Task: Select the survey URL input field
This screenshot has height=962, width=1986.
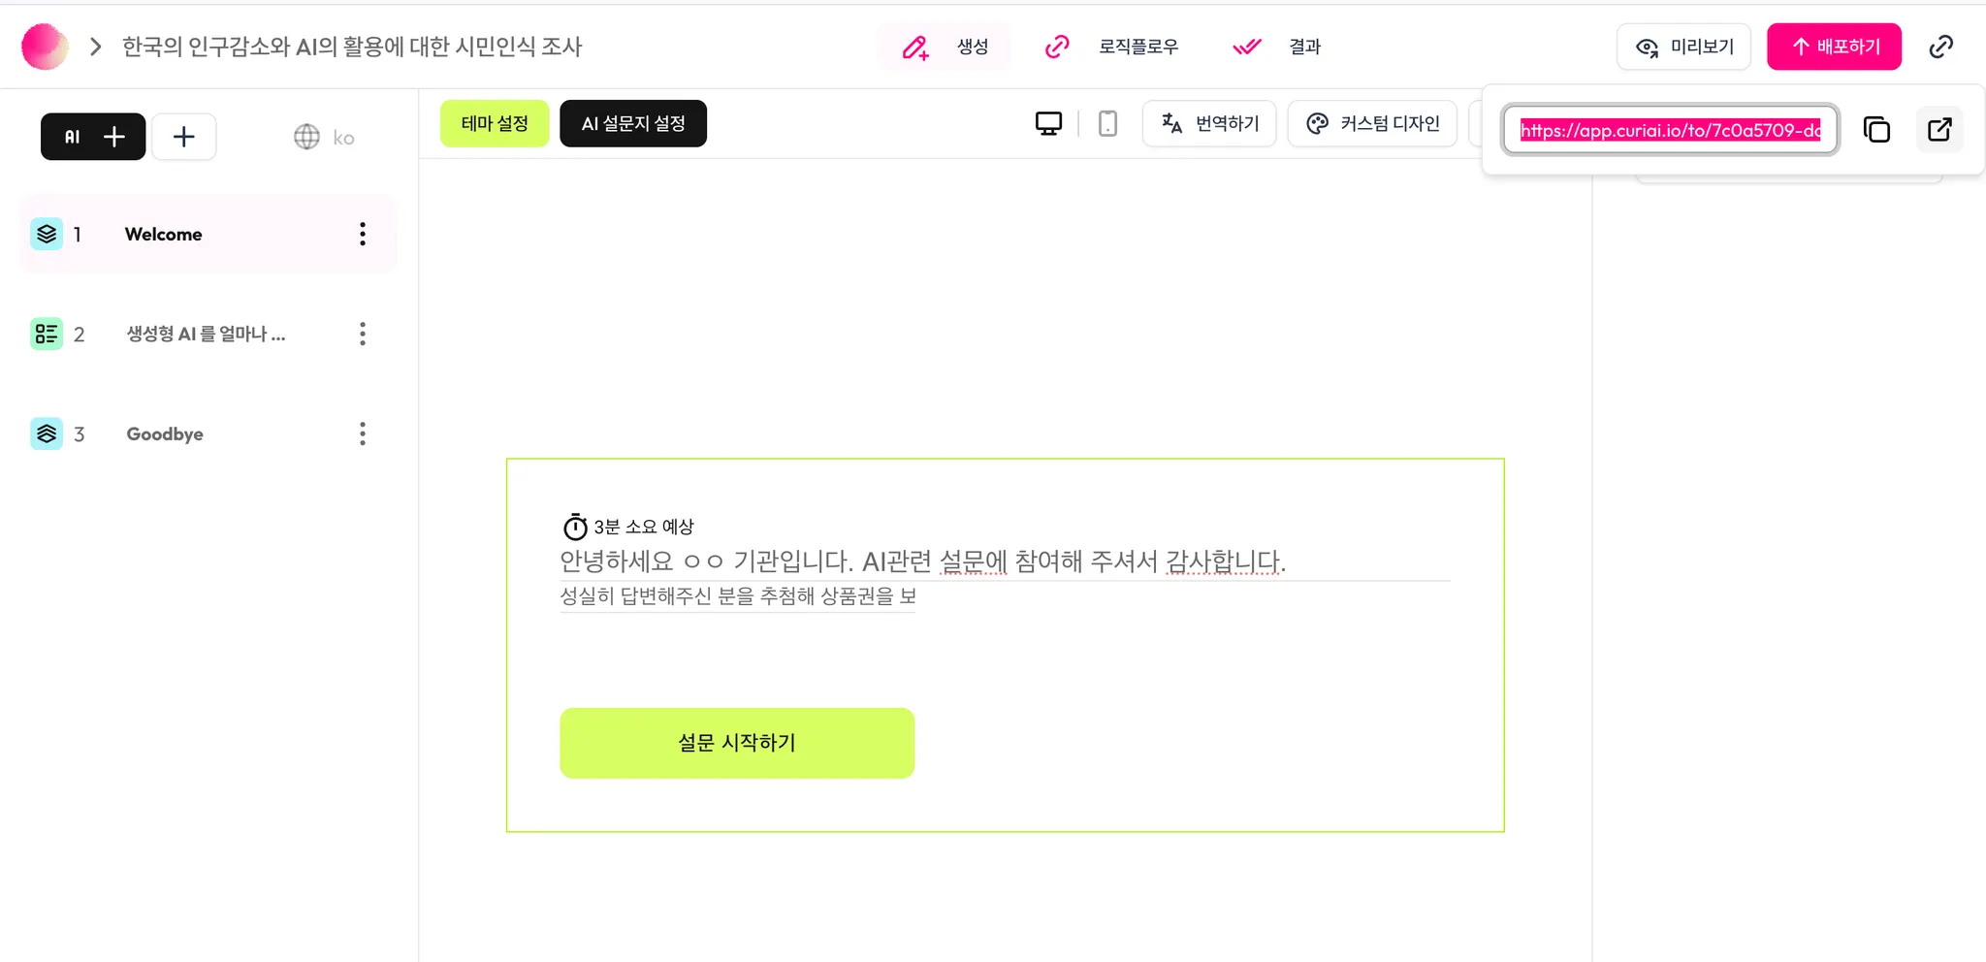Action: click(1670, 130)
